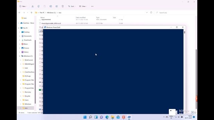Select Documents in the navigation pane
Image resolution: width=214 pixels, height=120 pixels.
pos(27,36)
